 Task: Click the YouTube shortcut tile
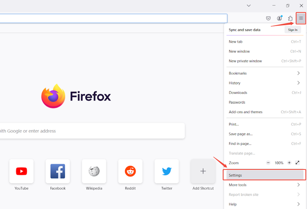point(21,171)
